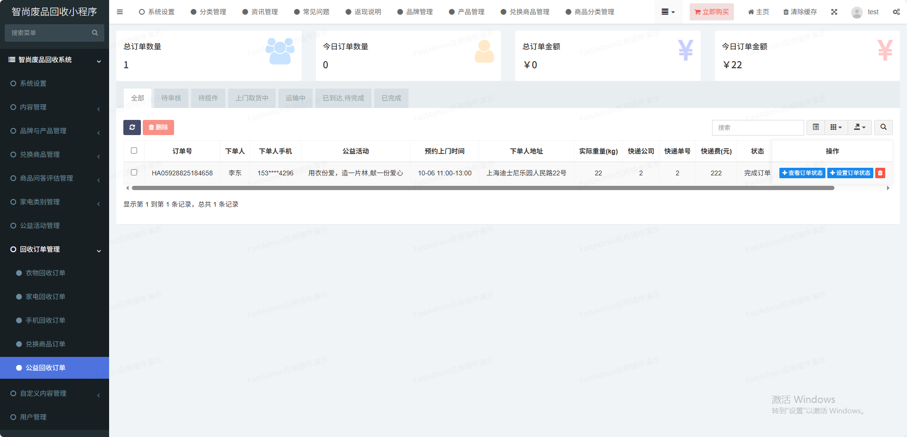Click the 查看订单状态 button

tap(802, 173)
